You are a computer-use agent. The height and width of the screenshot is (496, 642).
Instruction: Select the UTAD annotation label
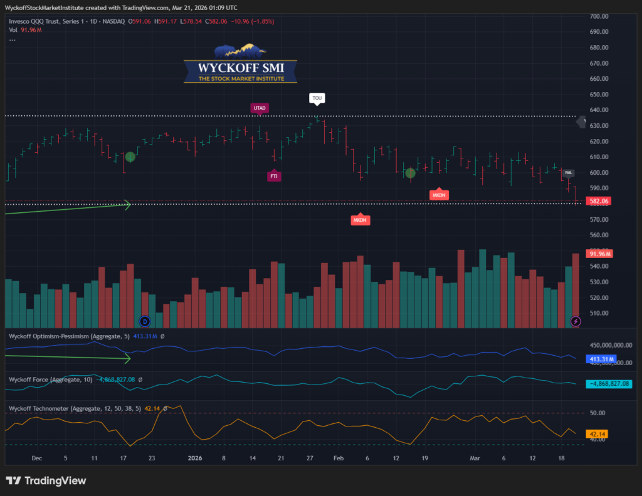[x=260, y=108]
